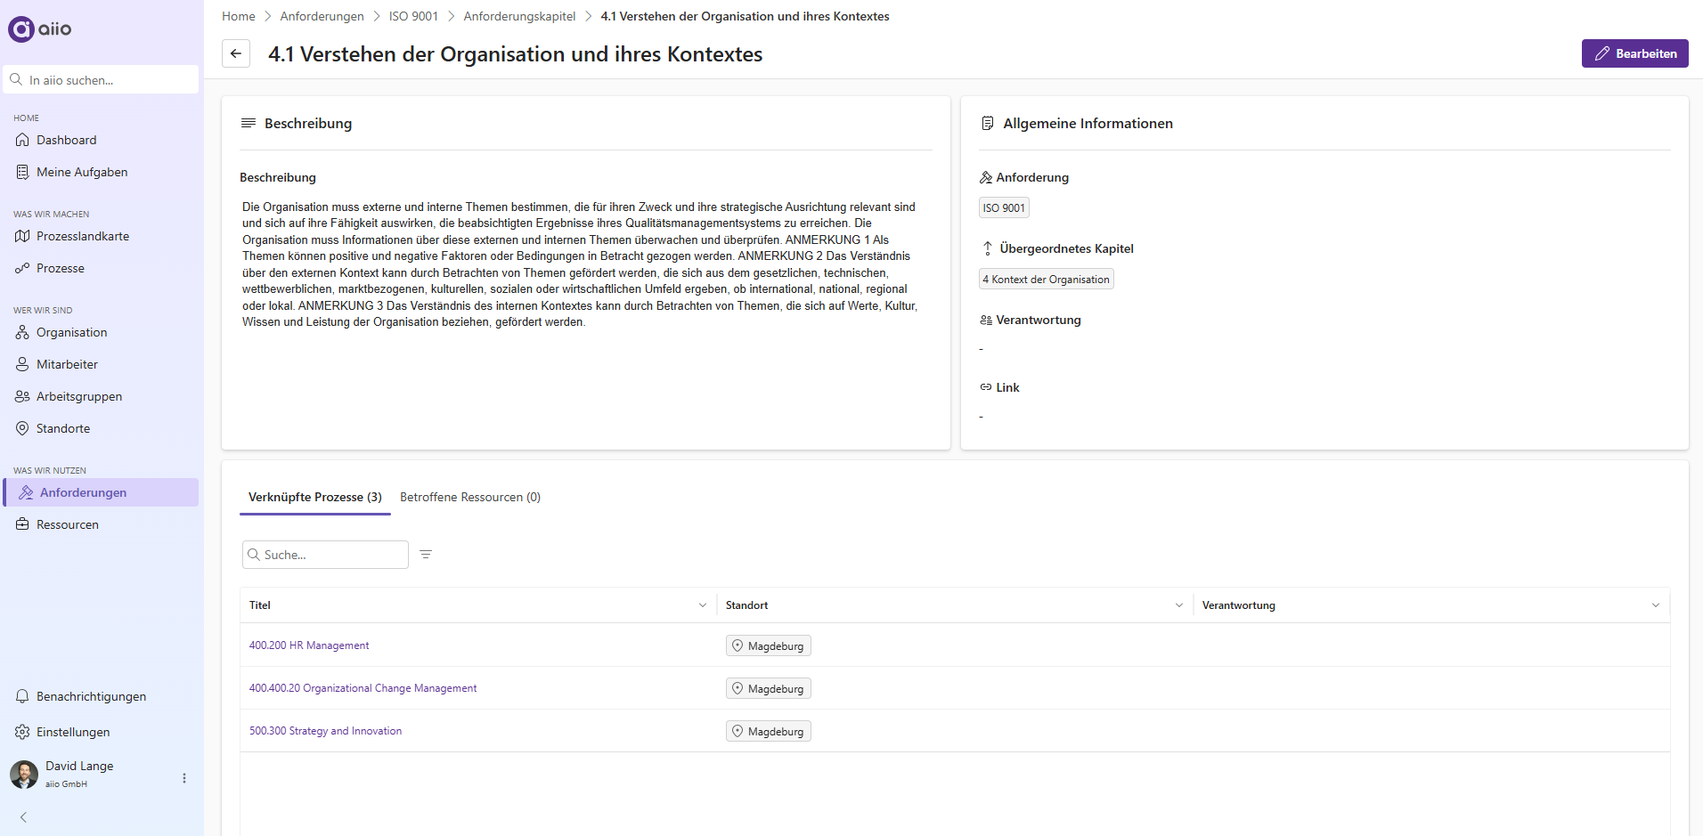
Task: Click the ISO 9001 requirement tag
Action: click(1004, 207)
